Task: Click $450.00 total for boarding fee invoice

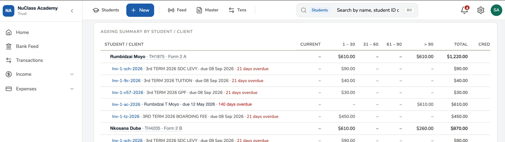Action: 459,116
